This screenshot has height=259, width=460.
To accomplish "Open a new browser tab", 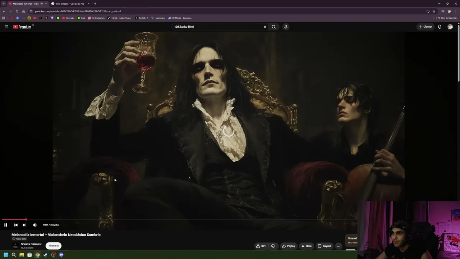I will 95,4.
